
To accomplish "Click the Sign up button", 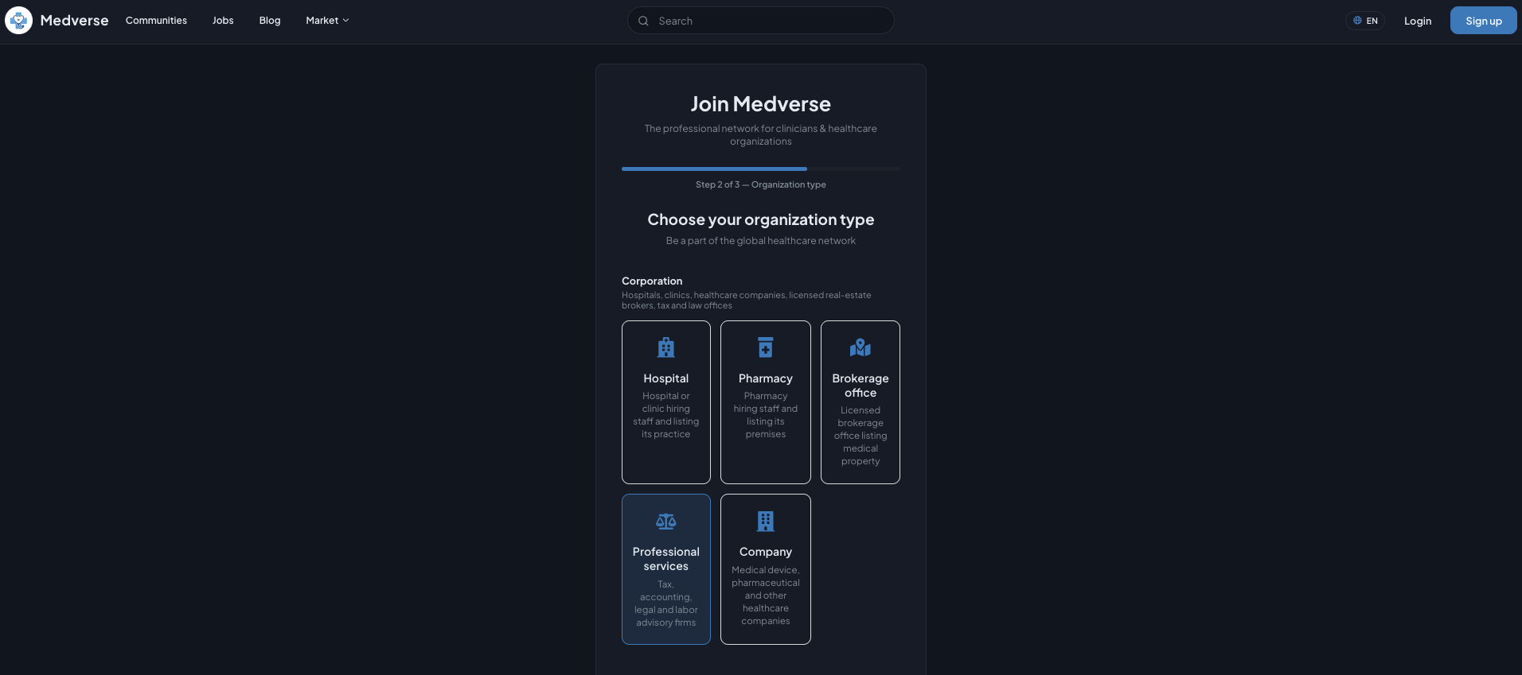I will tap(1483, 21).
